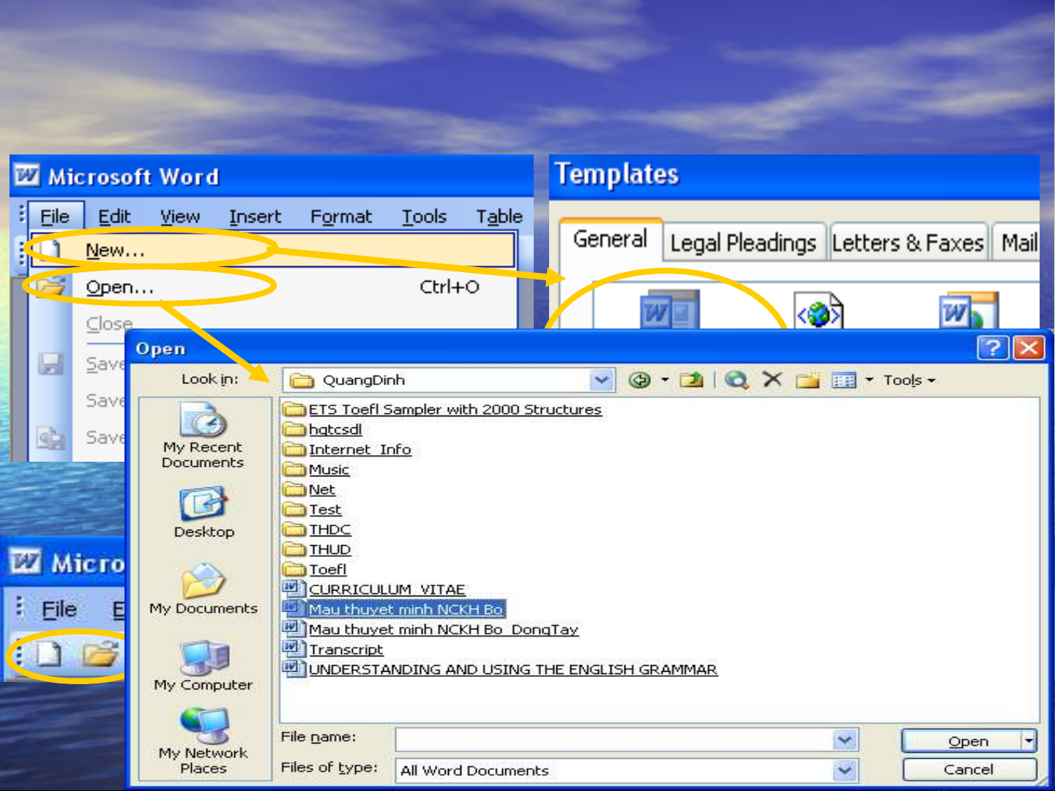Go to Desktop in the places bar

pyautogui.click(x=204, y=512)
